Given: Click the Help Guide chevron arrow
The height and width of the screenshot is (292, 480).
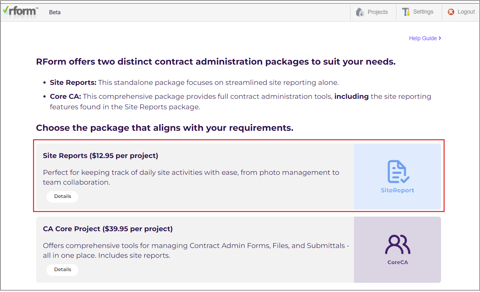Looking at the screenshot, I should [x=440, y=38].
